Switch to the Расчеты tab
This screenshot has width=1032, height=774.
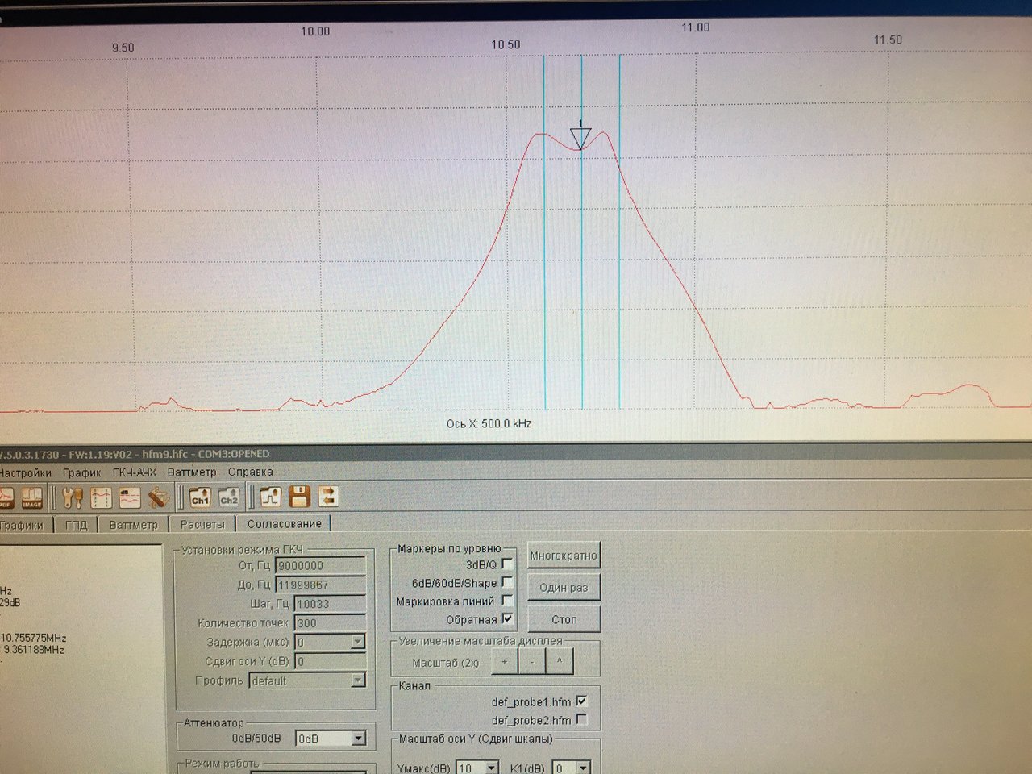202,524
